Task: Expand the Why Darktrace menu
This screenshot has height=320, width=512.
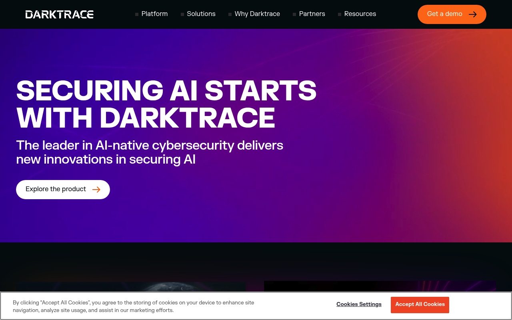Action: click(x=257, y=14)
